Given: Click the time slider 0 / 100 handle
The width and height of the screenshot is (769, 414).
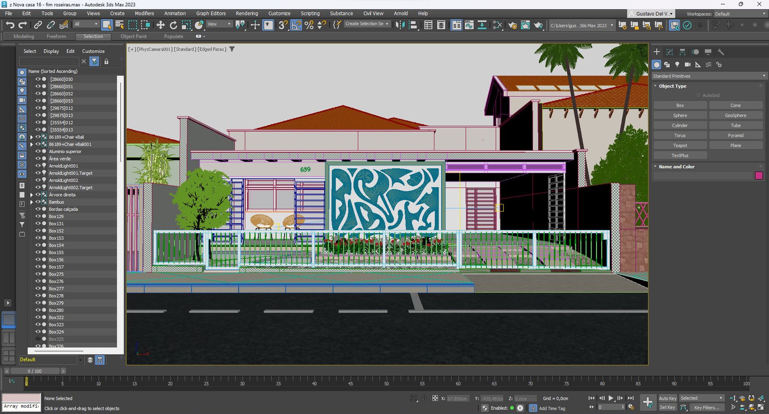Looking at the screenshot, I should (35, 371).
